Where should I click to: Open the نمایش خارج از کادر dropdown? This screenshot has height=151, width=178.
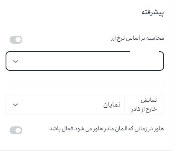coord(85,105)
